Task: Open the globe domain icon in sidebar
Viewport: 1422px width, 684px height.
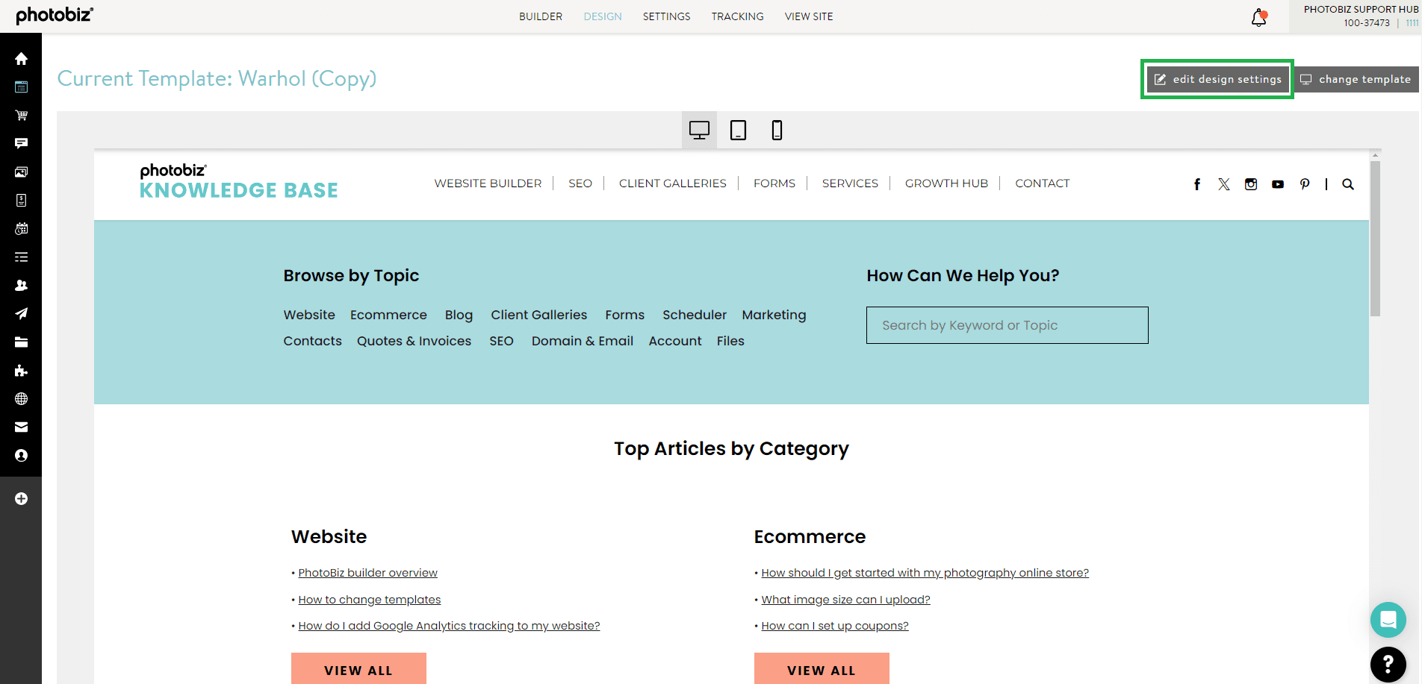Action: click(21, 398)
